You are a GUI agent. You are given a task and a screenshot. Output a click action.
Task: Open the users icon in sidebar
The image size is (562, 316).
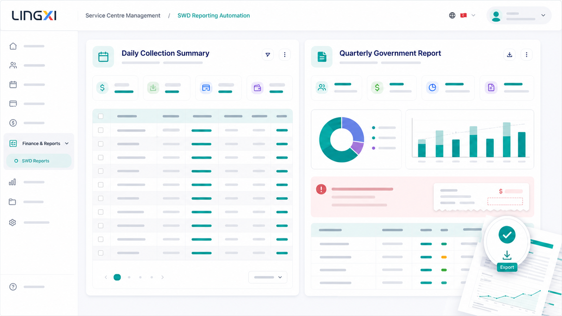click(13, 66)
